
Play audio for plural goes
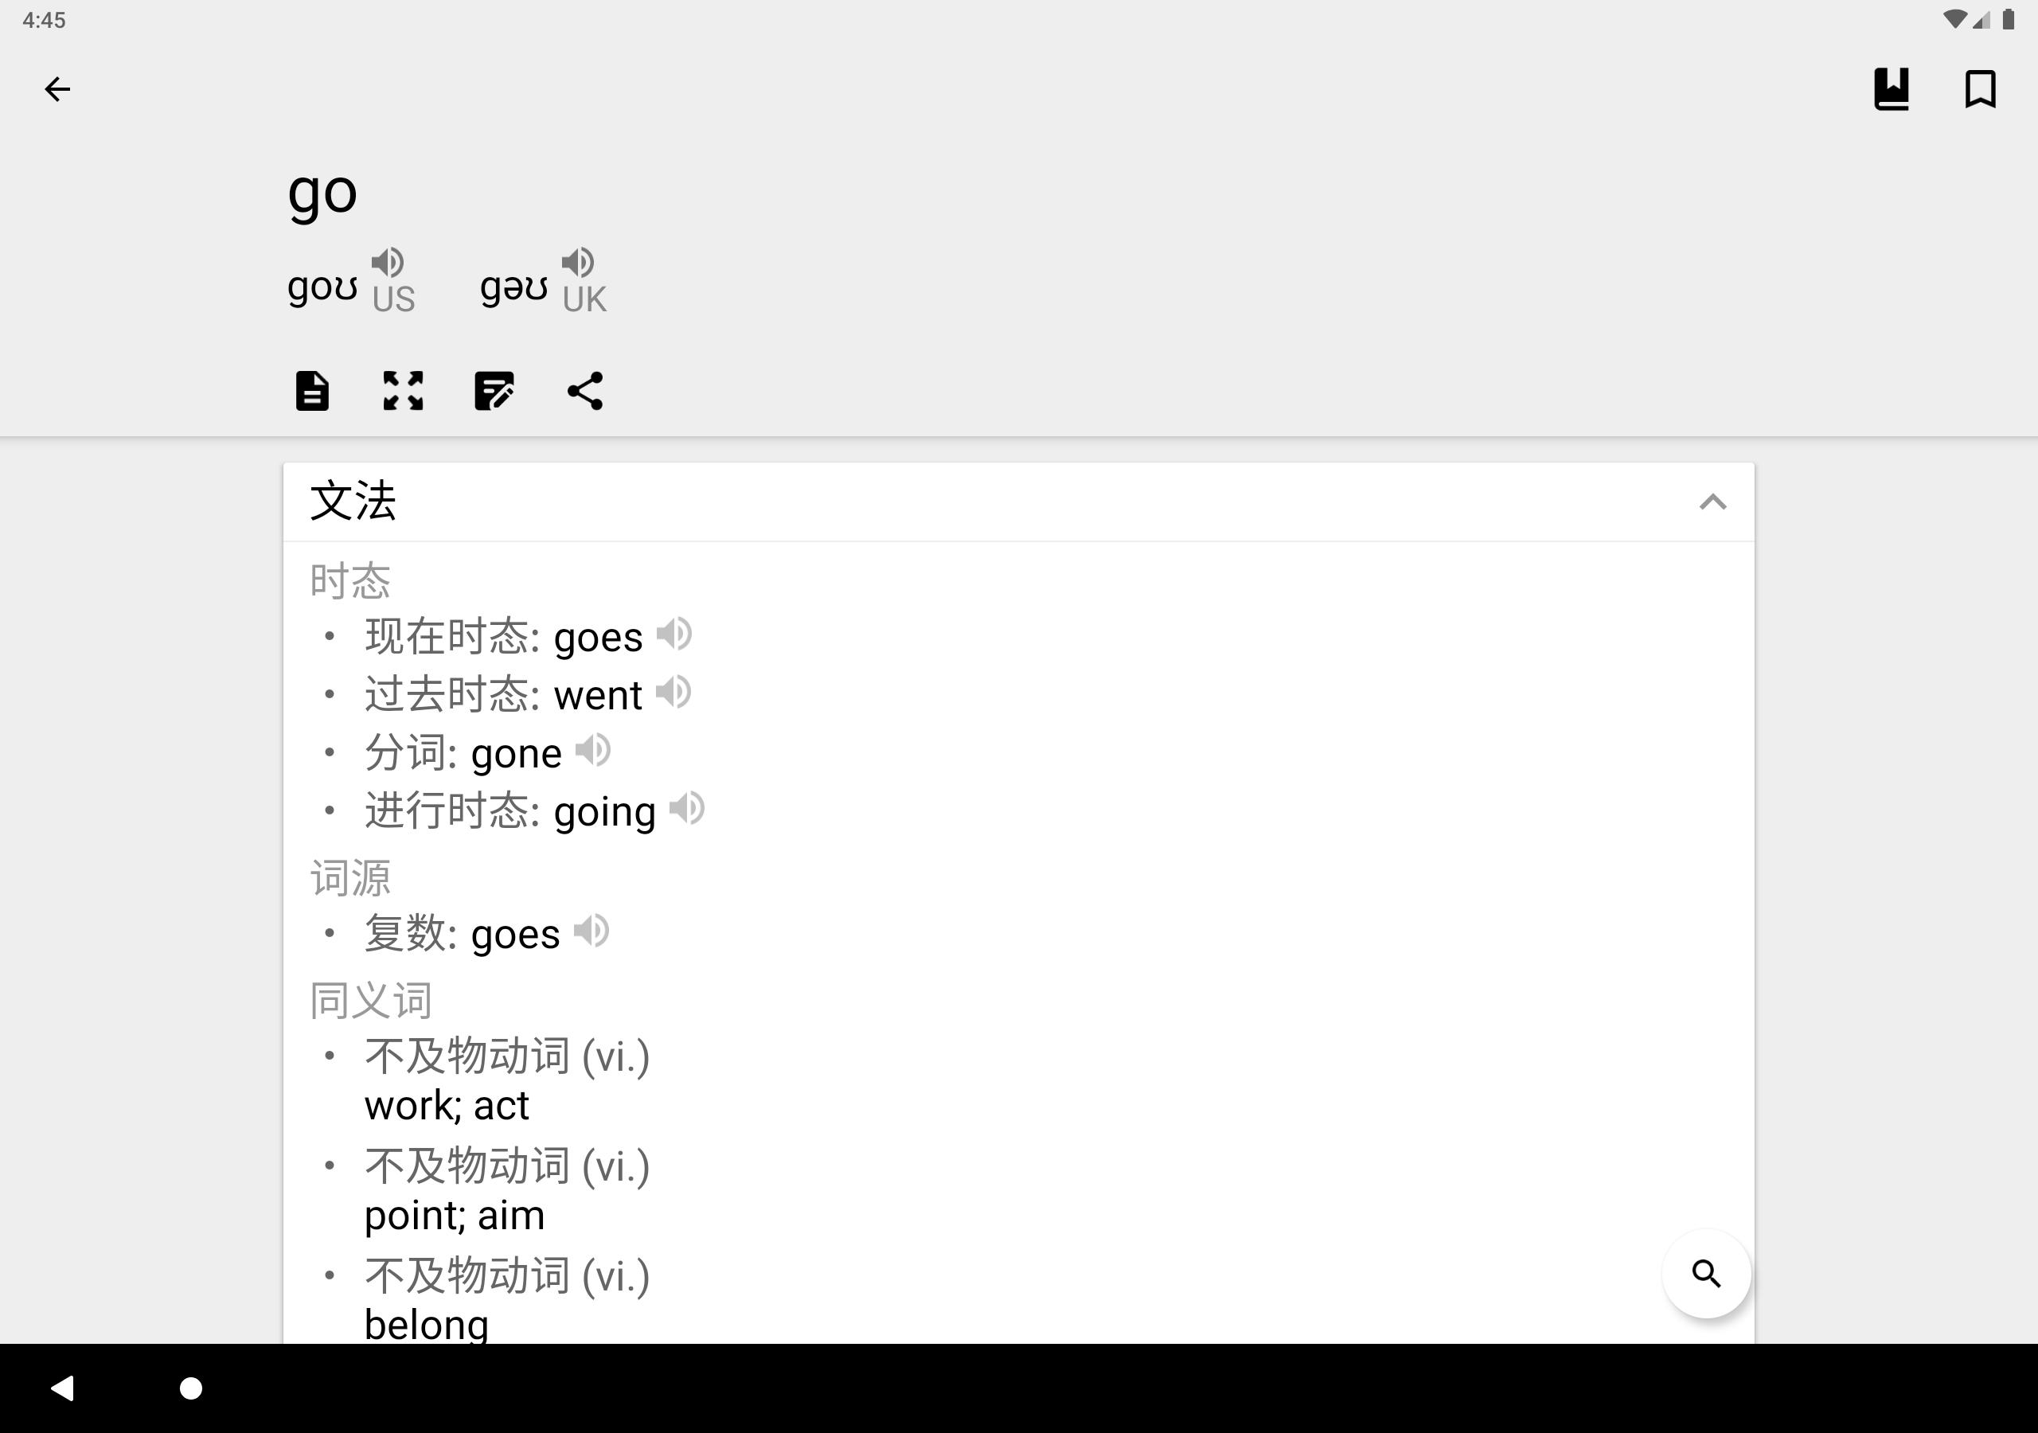592,931
